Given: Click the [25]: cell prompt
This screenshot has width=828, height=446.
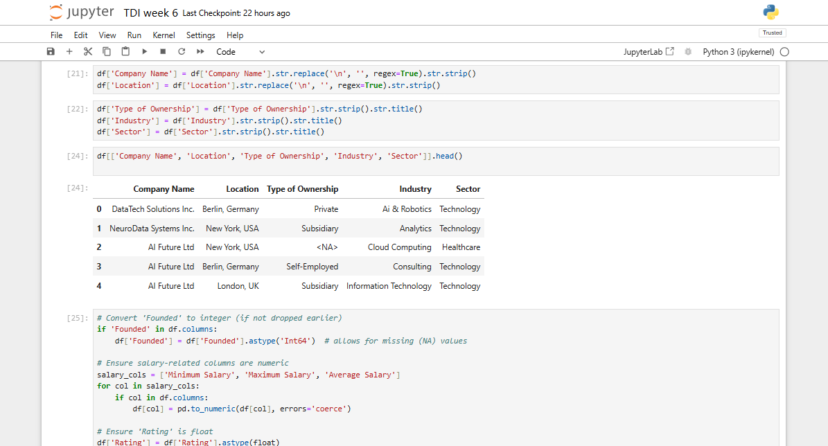Looking at the screenshot, I should 78,318.
